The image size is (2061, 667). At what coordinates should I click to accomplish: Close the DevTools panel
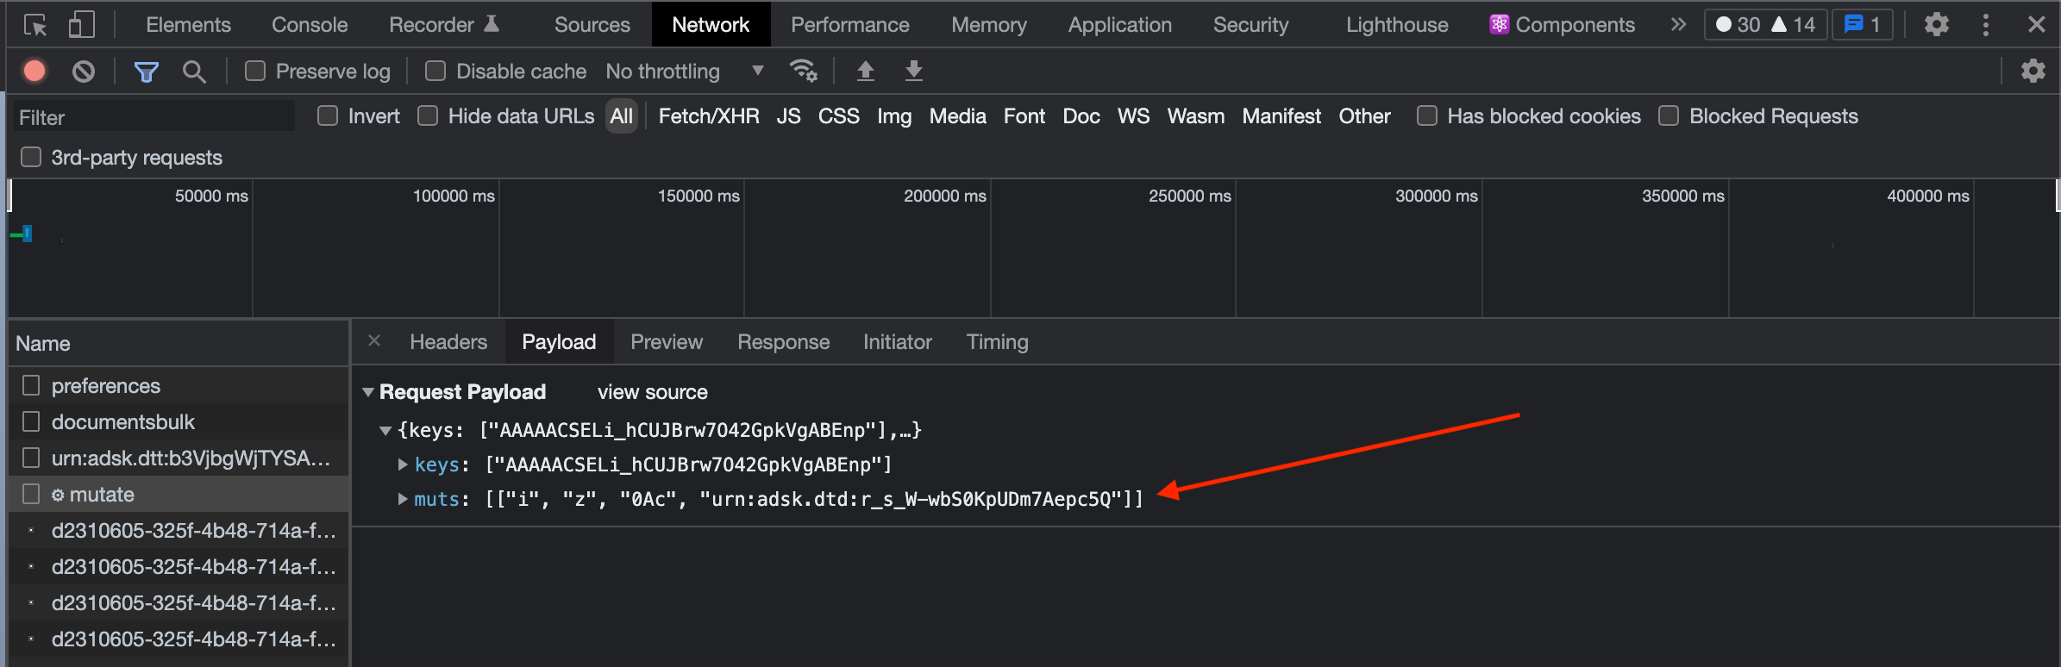tap(2036, 24)
